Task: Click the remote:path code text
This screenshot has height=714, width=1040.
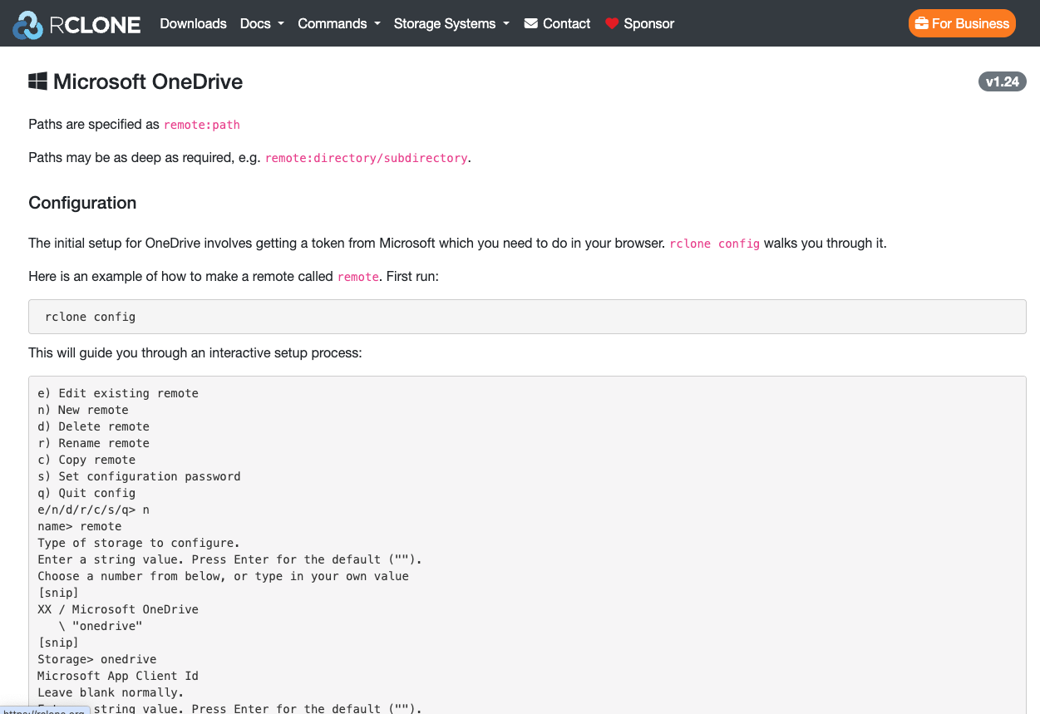Action: [x=202, y=125]
